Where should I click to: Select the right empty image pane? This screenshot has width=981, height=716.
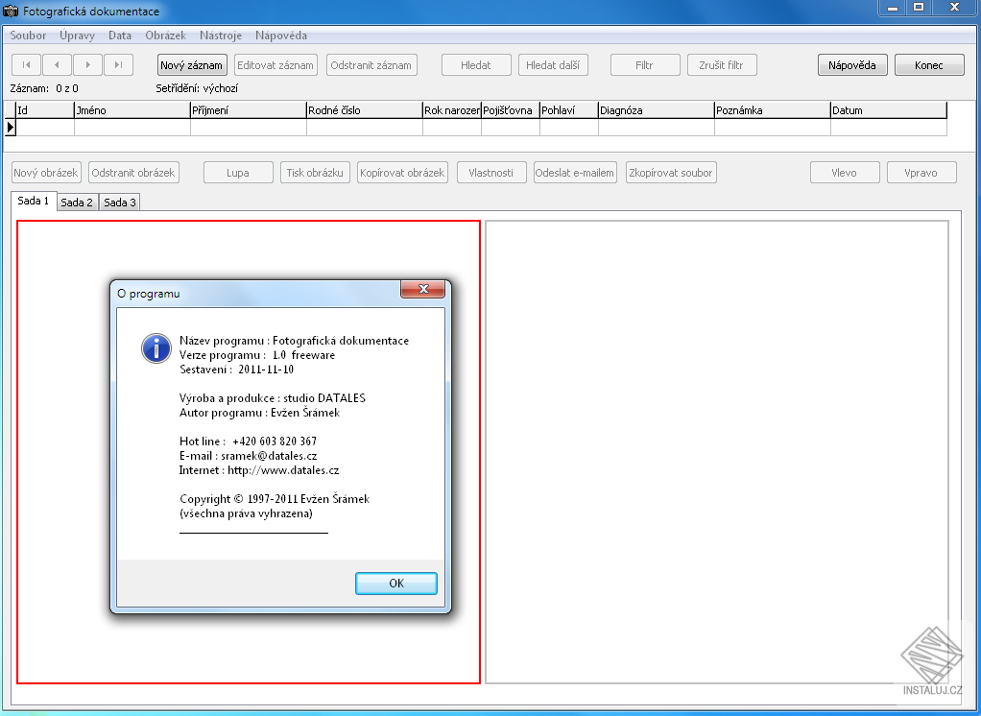coord(717,452)
